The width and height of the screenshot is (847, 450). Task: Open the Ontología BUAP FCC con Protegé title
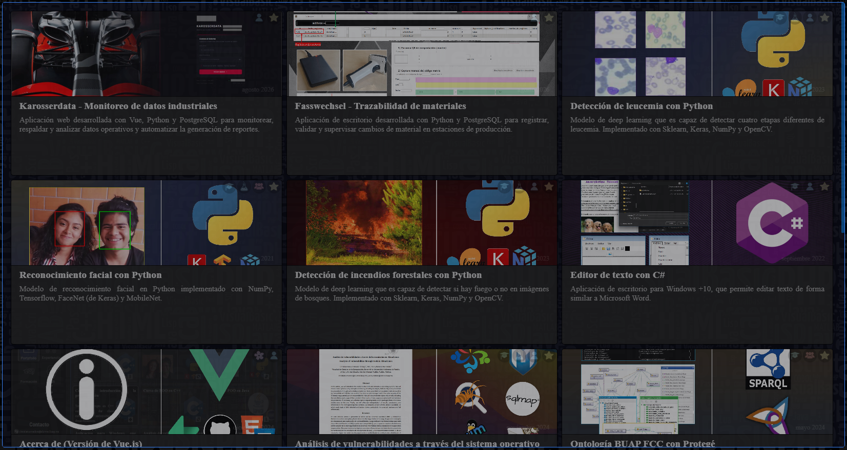coord(643,444)
